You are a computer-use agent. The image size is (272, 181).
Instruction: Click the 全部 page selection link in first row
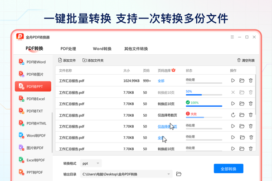pos(161,81)
